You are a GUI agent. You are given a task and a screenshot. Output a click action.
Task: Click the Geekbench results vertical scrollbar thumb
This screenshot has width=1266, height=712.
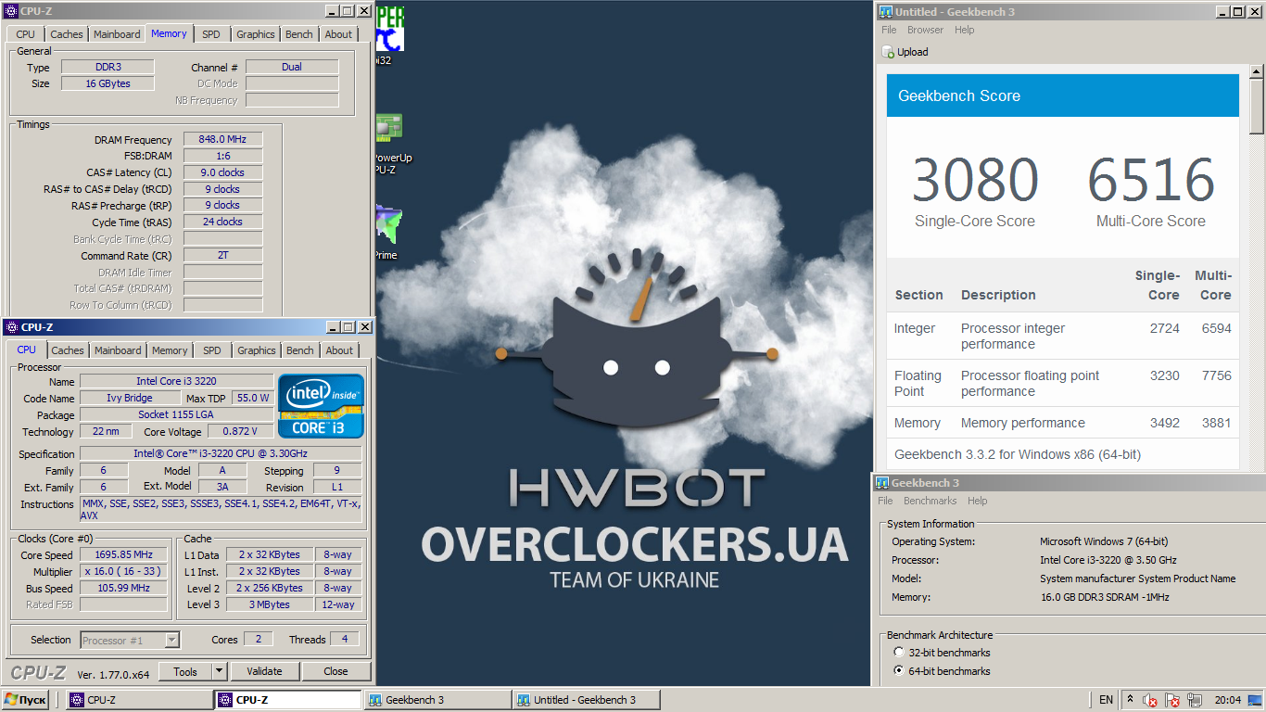coord(1257,107)
